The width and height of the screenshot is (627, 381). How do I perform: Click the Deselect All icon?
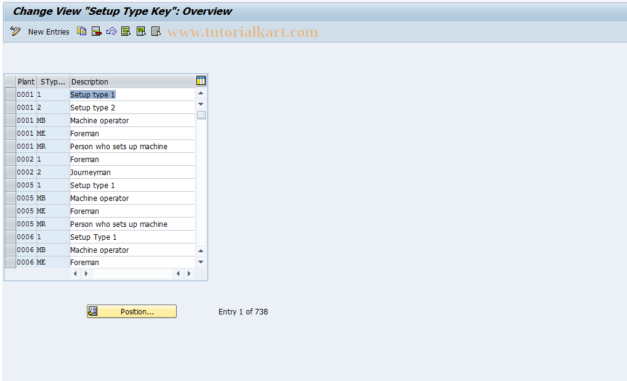156,31
